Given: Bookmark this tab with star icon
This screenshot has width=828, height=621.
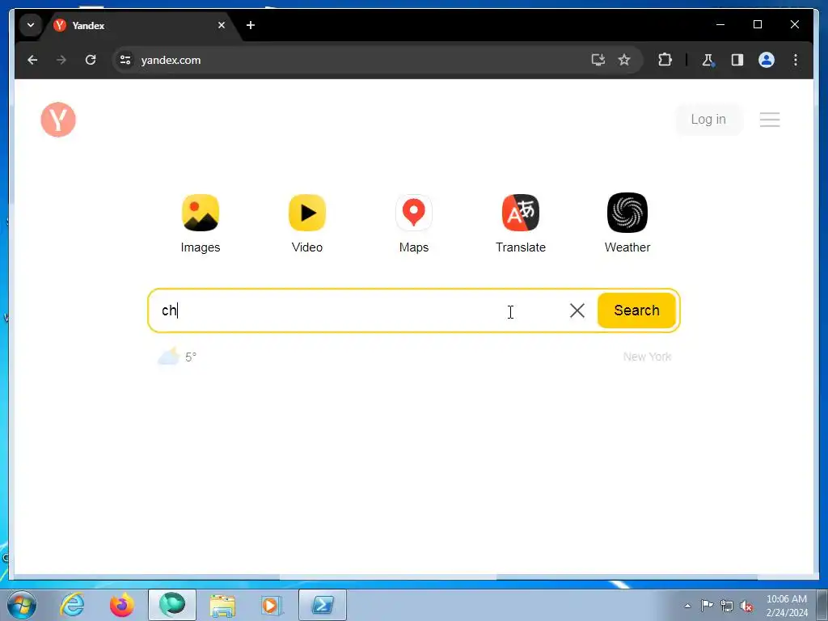Looking at the screenshot, I should (624, 60).
